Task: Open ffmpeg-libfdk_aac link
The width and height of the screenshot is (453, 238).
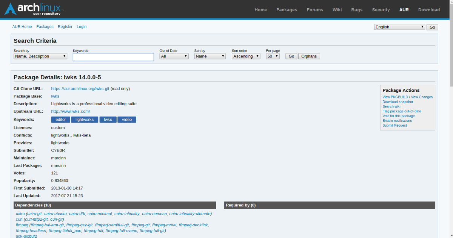Action: click(x=65, y=230)
